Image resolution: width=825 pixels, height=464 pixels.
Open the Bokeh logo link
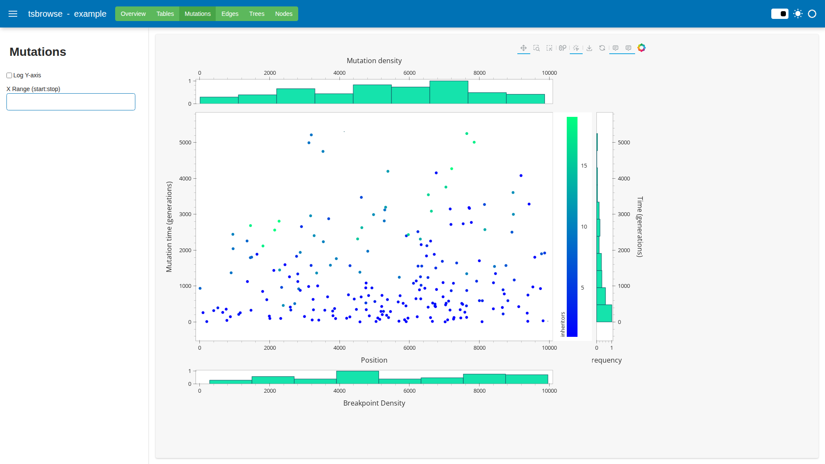click(x=642, y=48)
